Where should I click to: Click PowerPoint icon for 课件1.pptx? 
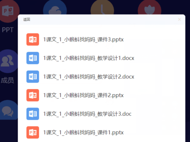(33, 132)
